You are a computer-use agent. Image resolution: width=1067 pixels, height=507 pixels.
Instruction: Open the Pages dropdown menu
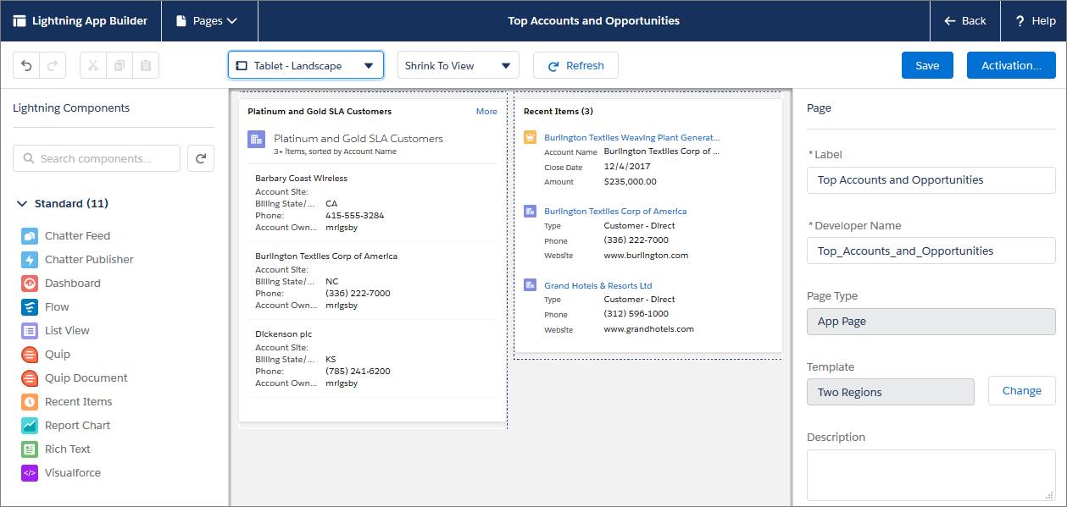[x=208, y=21]
